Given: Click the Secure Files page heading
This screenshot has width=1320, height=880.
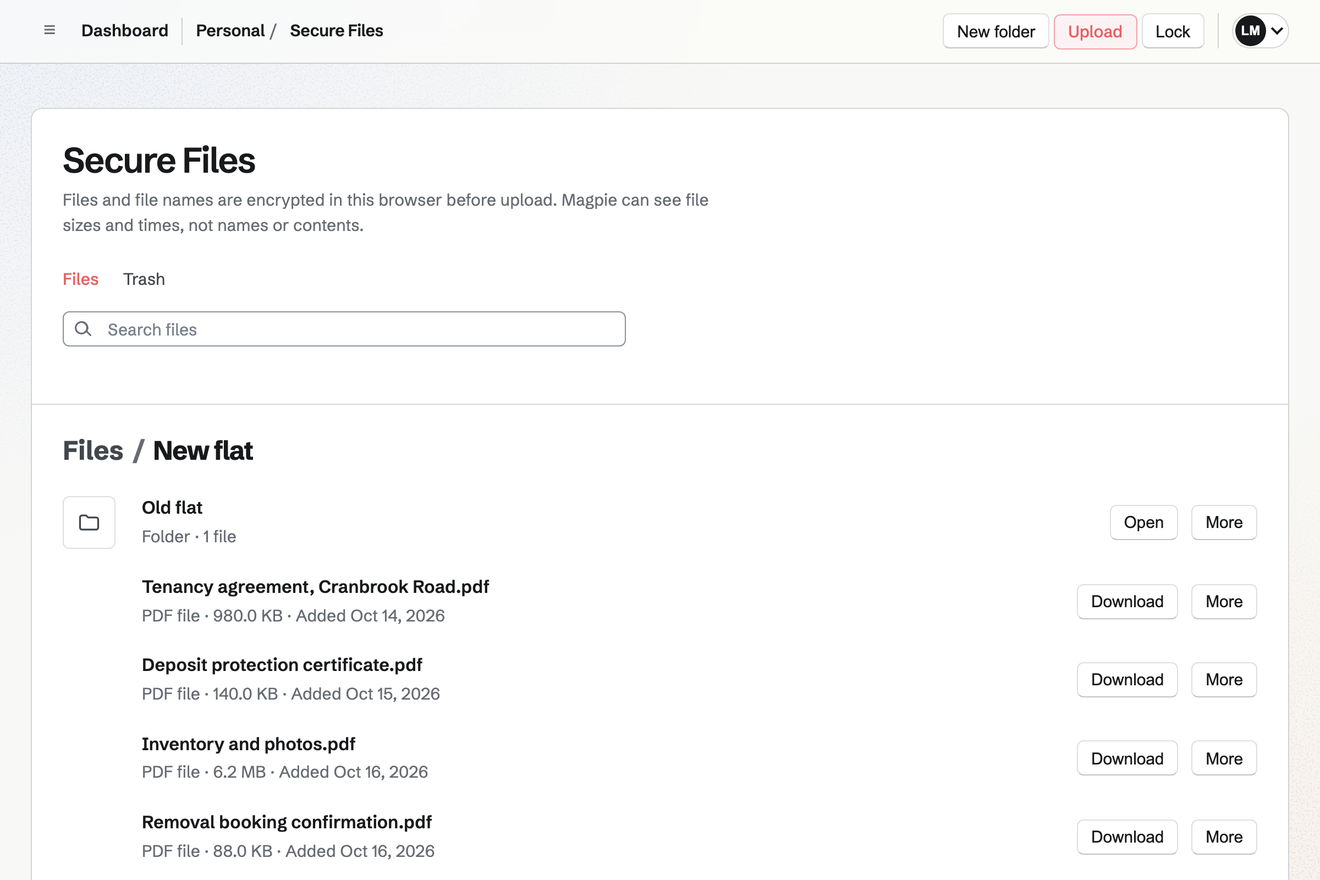Looking at the screenshot, I should [x=159, y=161].
